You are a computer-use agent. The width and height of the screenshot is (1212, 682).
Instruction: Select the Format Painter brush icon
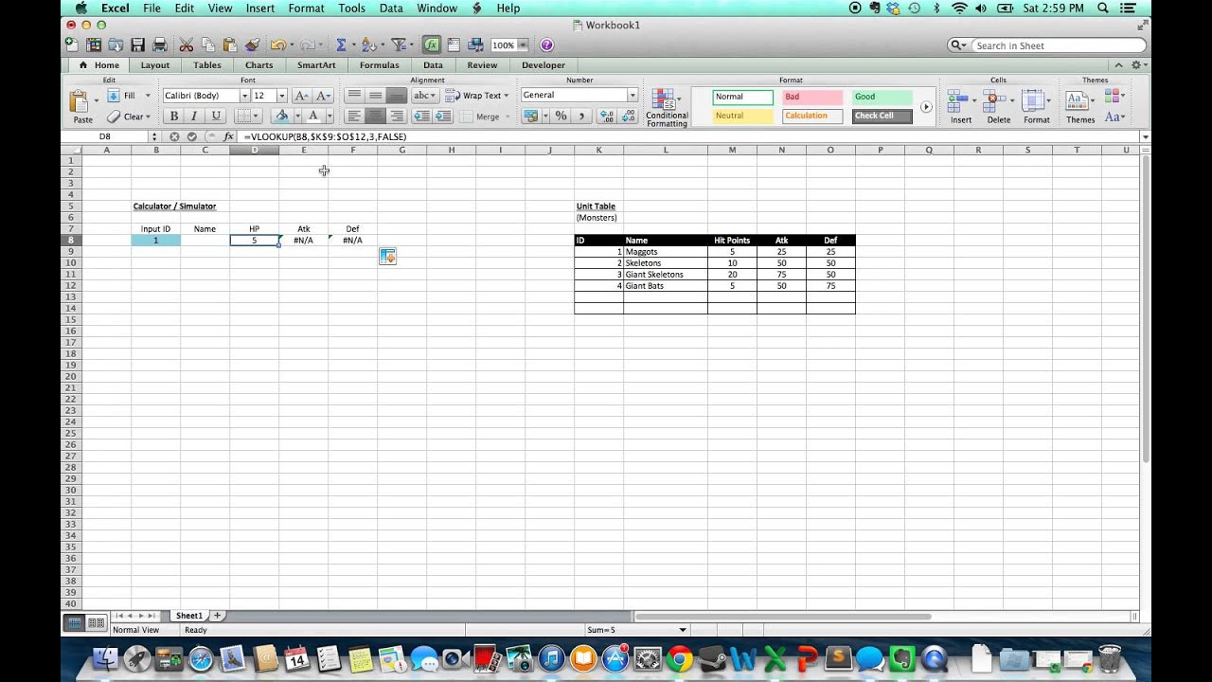pos(252,45)
